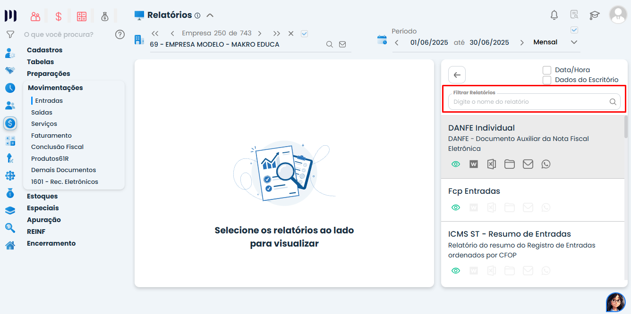Image resolution: width=631 pixels, height=314 pixels.
Task: Click the back arrow button above Filtrar Relatórios
Action: (456, 74)
